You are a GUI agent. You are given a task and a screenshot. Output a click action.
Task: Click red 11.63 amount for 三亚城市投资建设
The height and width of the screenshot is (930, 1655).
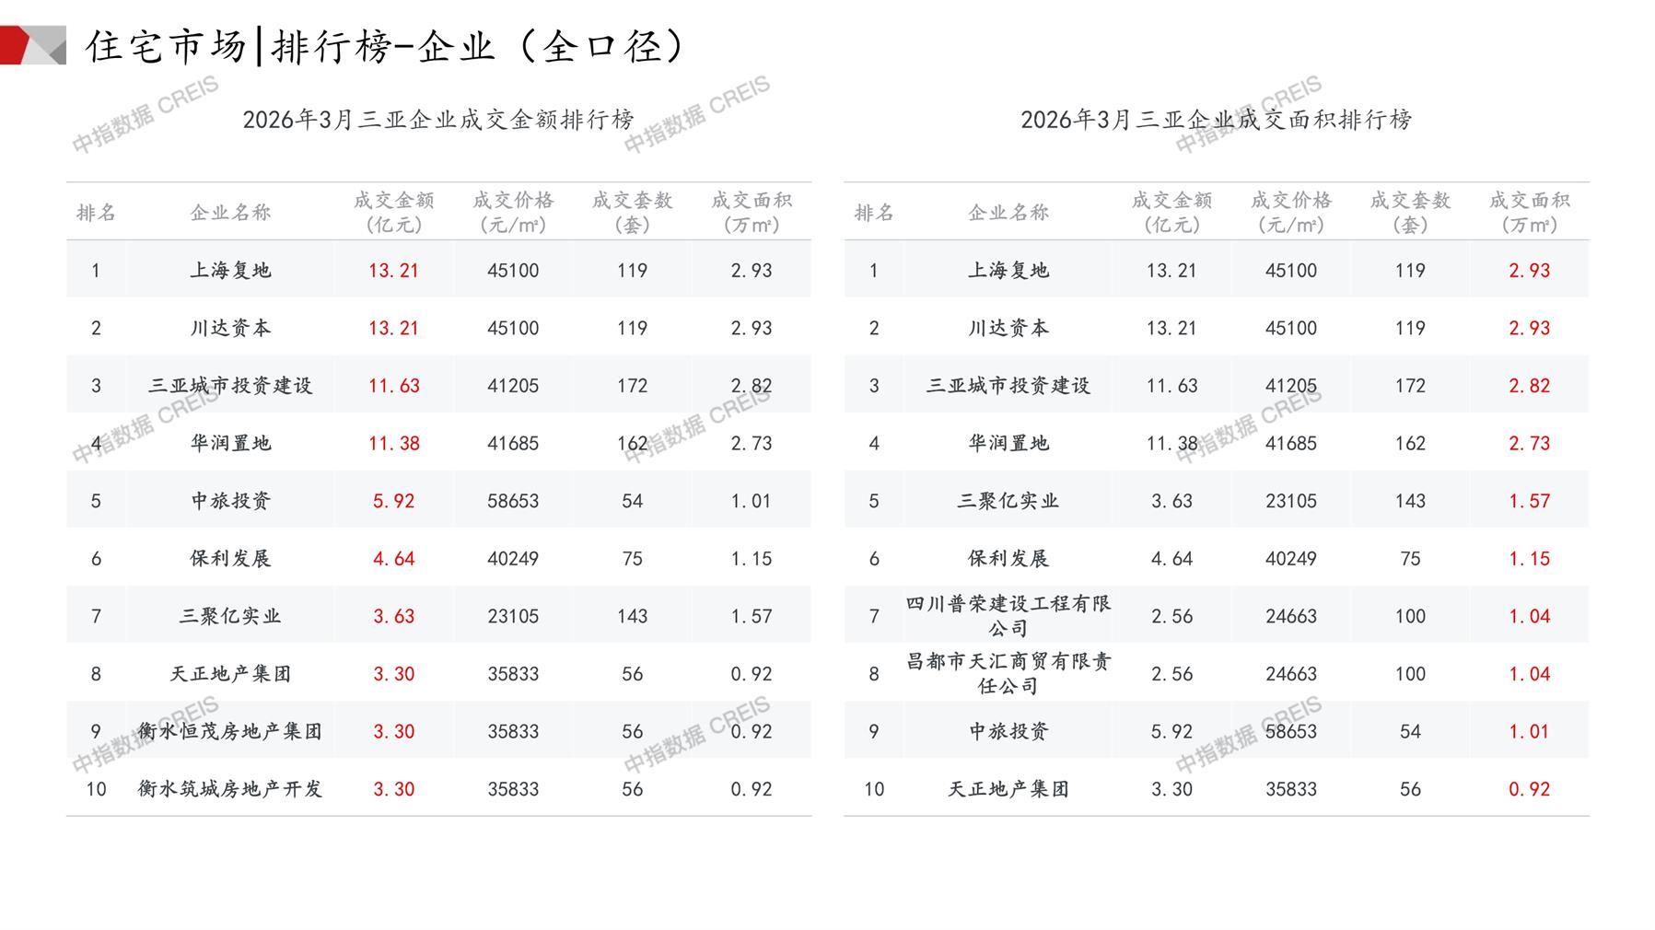pos(393,386)
